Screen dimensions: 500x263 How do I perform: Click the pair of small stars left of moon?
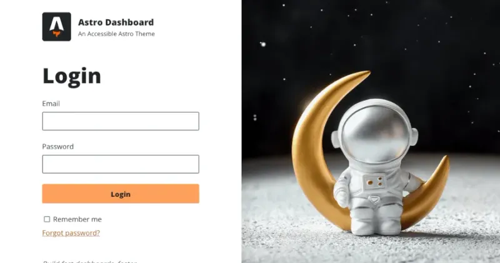tap(255, 117)
